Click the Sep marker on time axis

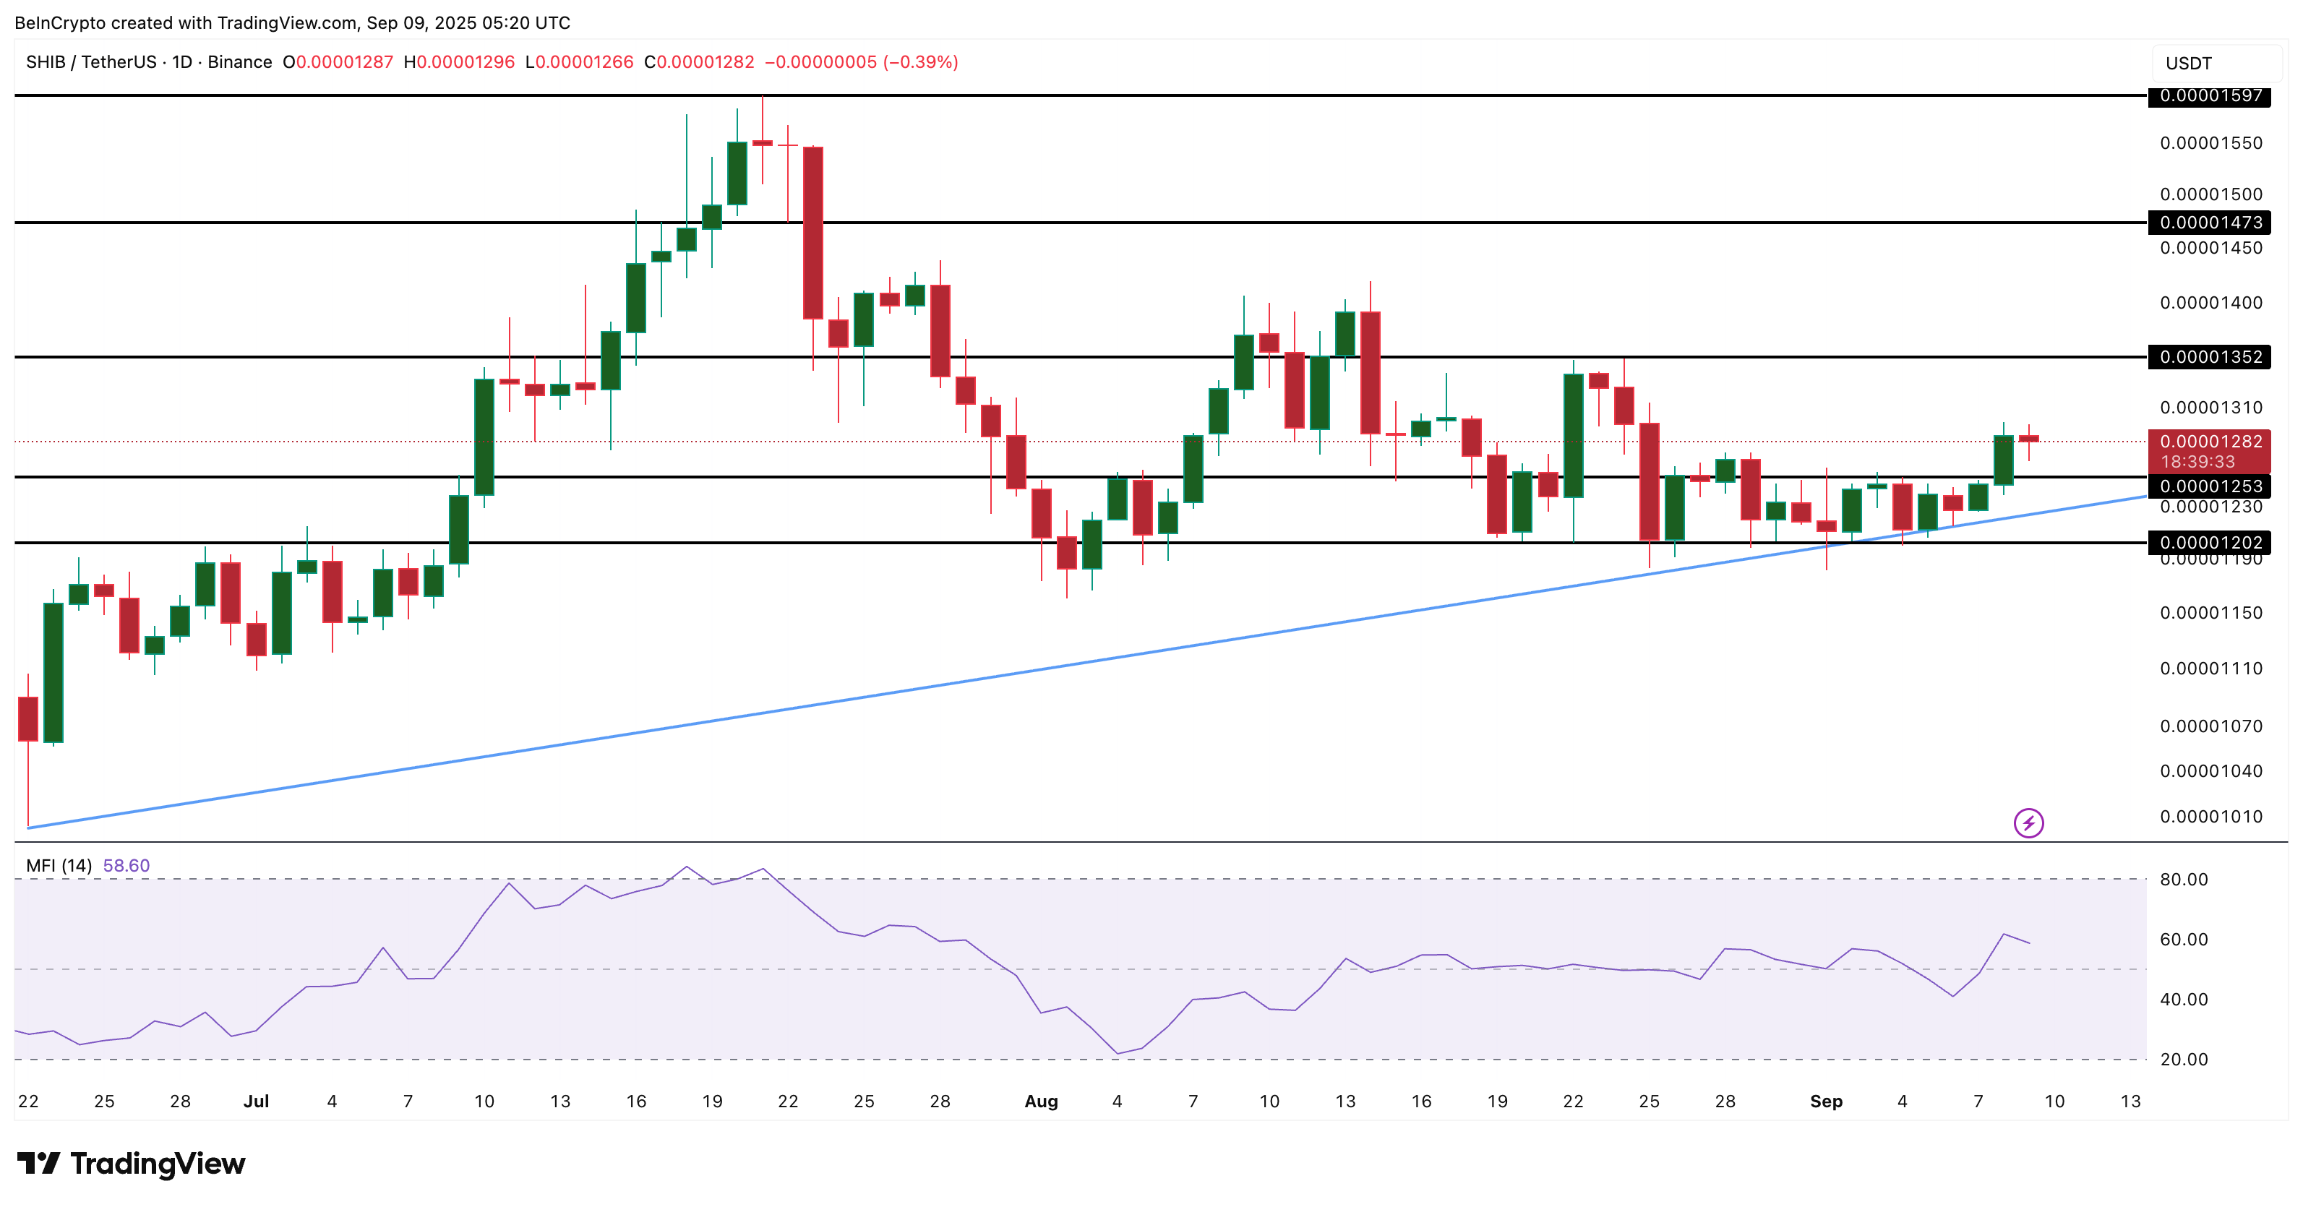tap(1826, 1101)
